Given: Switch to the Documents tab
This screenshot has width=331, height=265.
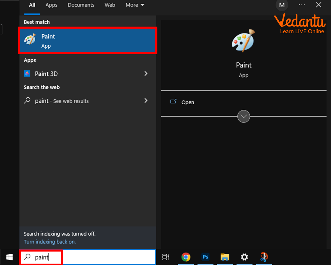Looking at the screenshot, I should [x=81, y=5].
